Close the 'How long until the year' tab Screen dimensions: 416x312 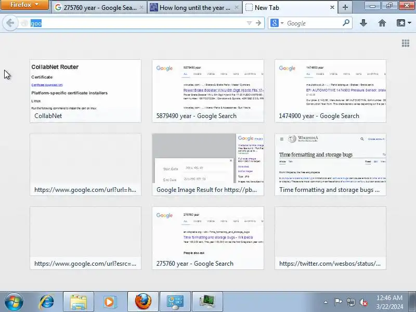(x=237, y=8)
